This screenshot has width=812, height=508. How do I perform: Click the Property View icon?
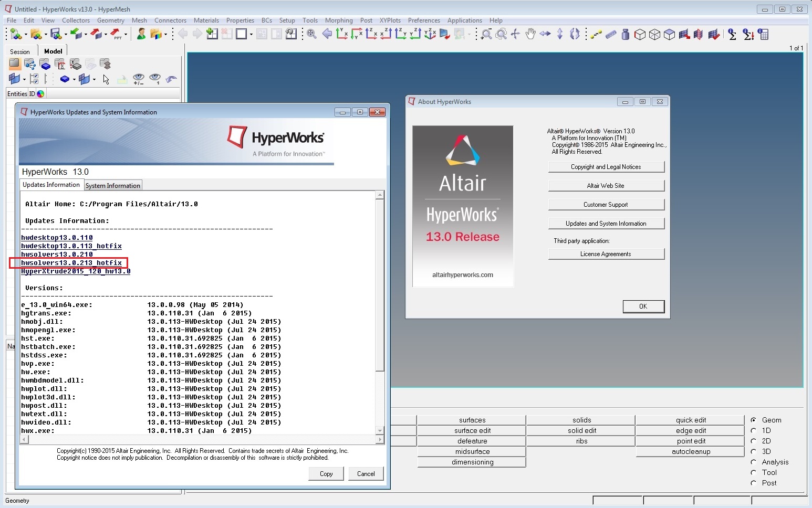tap(76, 65)
